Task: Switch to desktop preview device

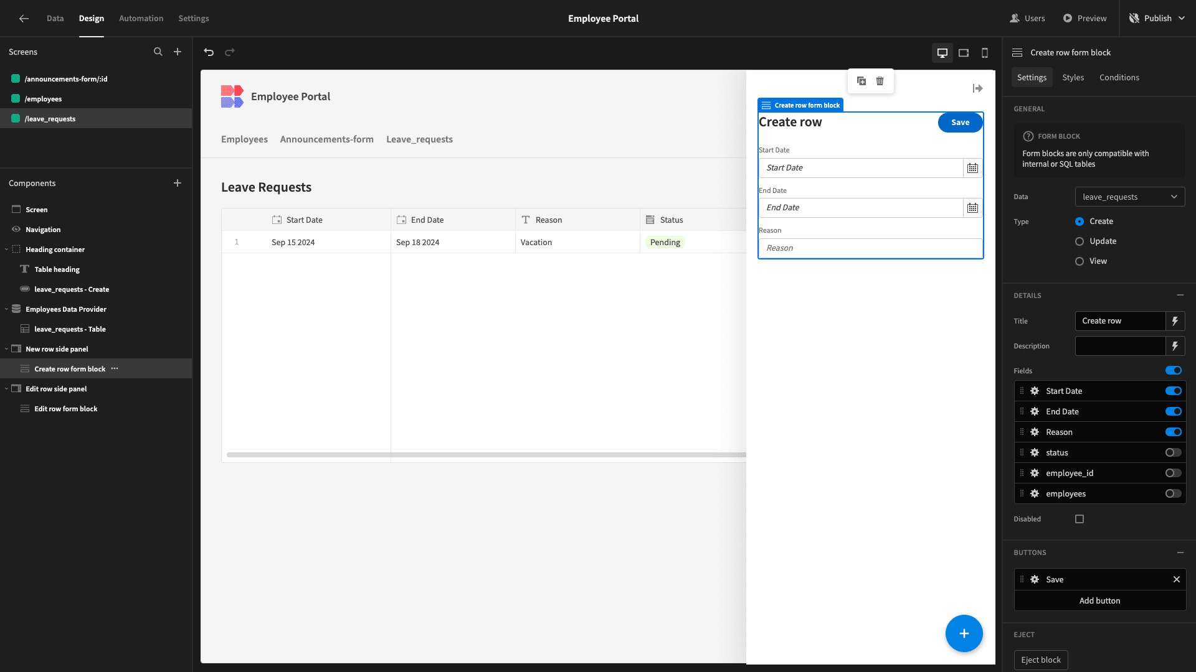Action: click(942, 53)
